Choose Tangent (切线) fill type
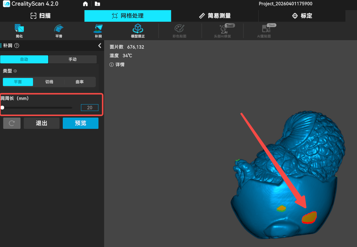The height and width of the screenshot is (247, 357). 49,82
